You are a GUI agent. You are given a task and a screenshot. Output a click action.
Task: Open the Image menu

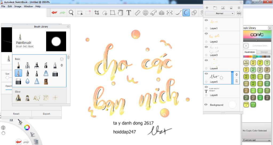pos(18,6)
